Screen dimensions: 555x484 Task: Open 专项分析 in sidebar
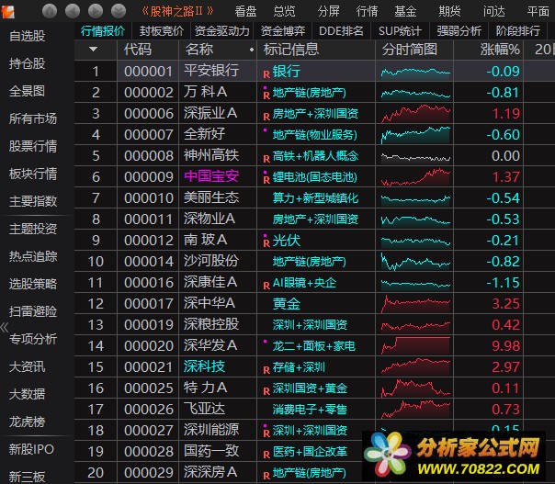(33, 339)
